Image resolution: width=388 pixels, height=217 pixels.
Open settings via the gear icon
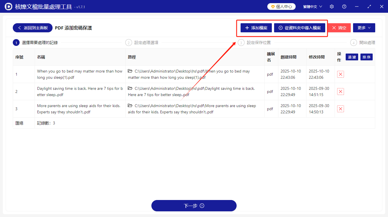click(x=331, y=6)
